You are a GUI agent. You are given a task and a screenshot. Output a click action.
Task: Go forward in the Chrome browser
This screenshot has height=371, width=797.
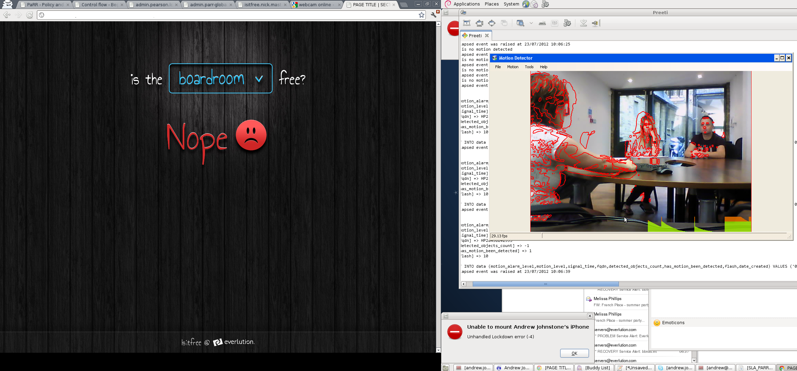pos(19,15)
